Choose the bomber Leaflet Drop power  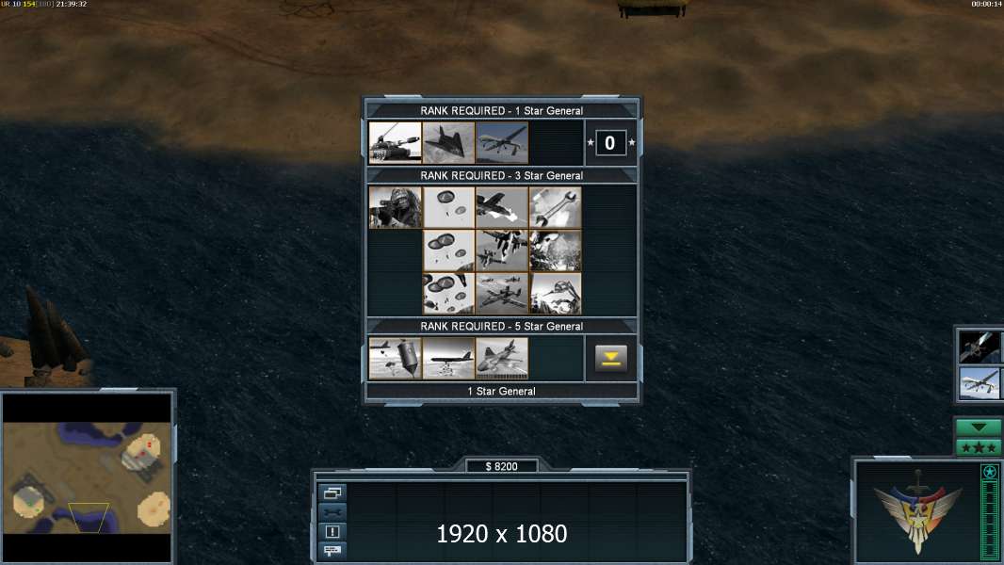point(448,359)
